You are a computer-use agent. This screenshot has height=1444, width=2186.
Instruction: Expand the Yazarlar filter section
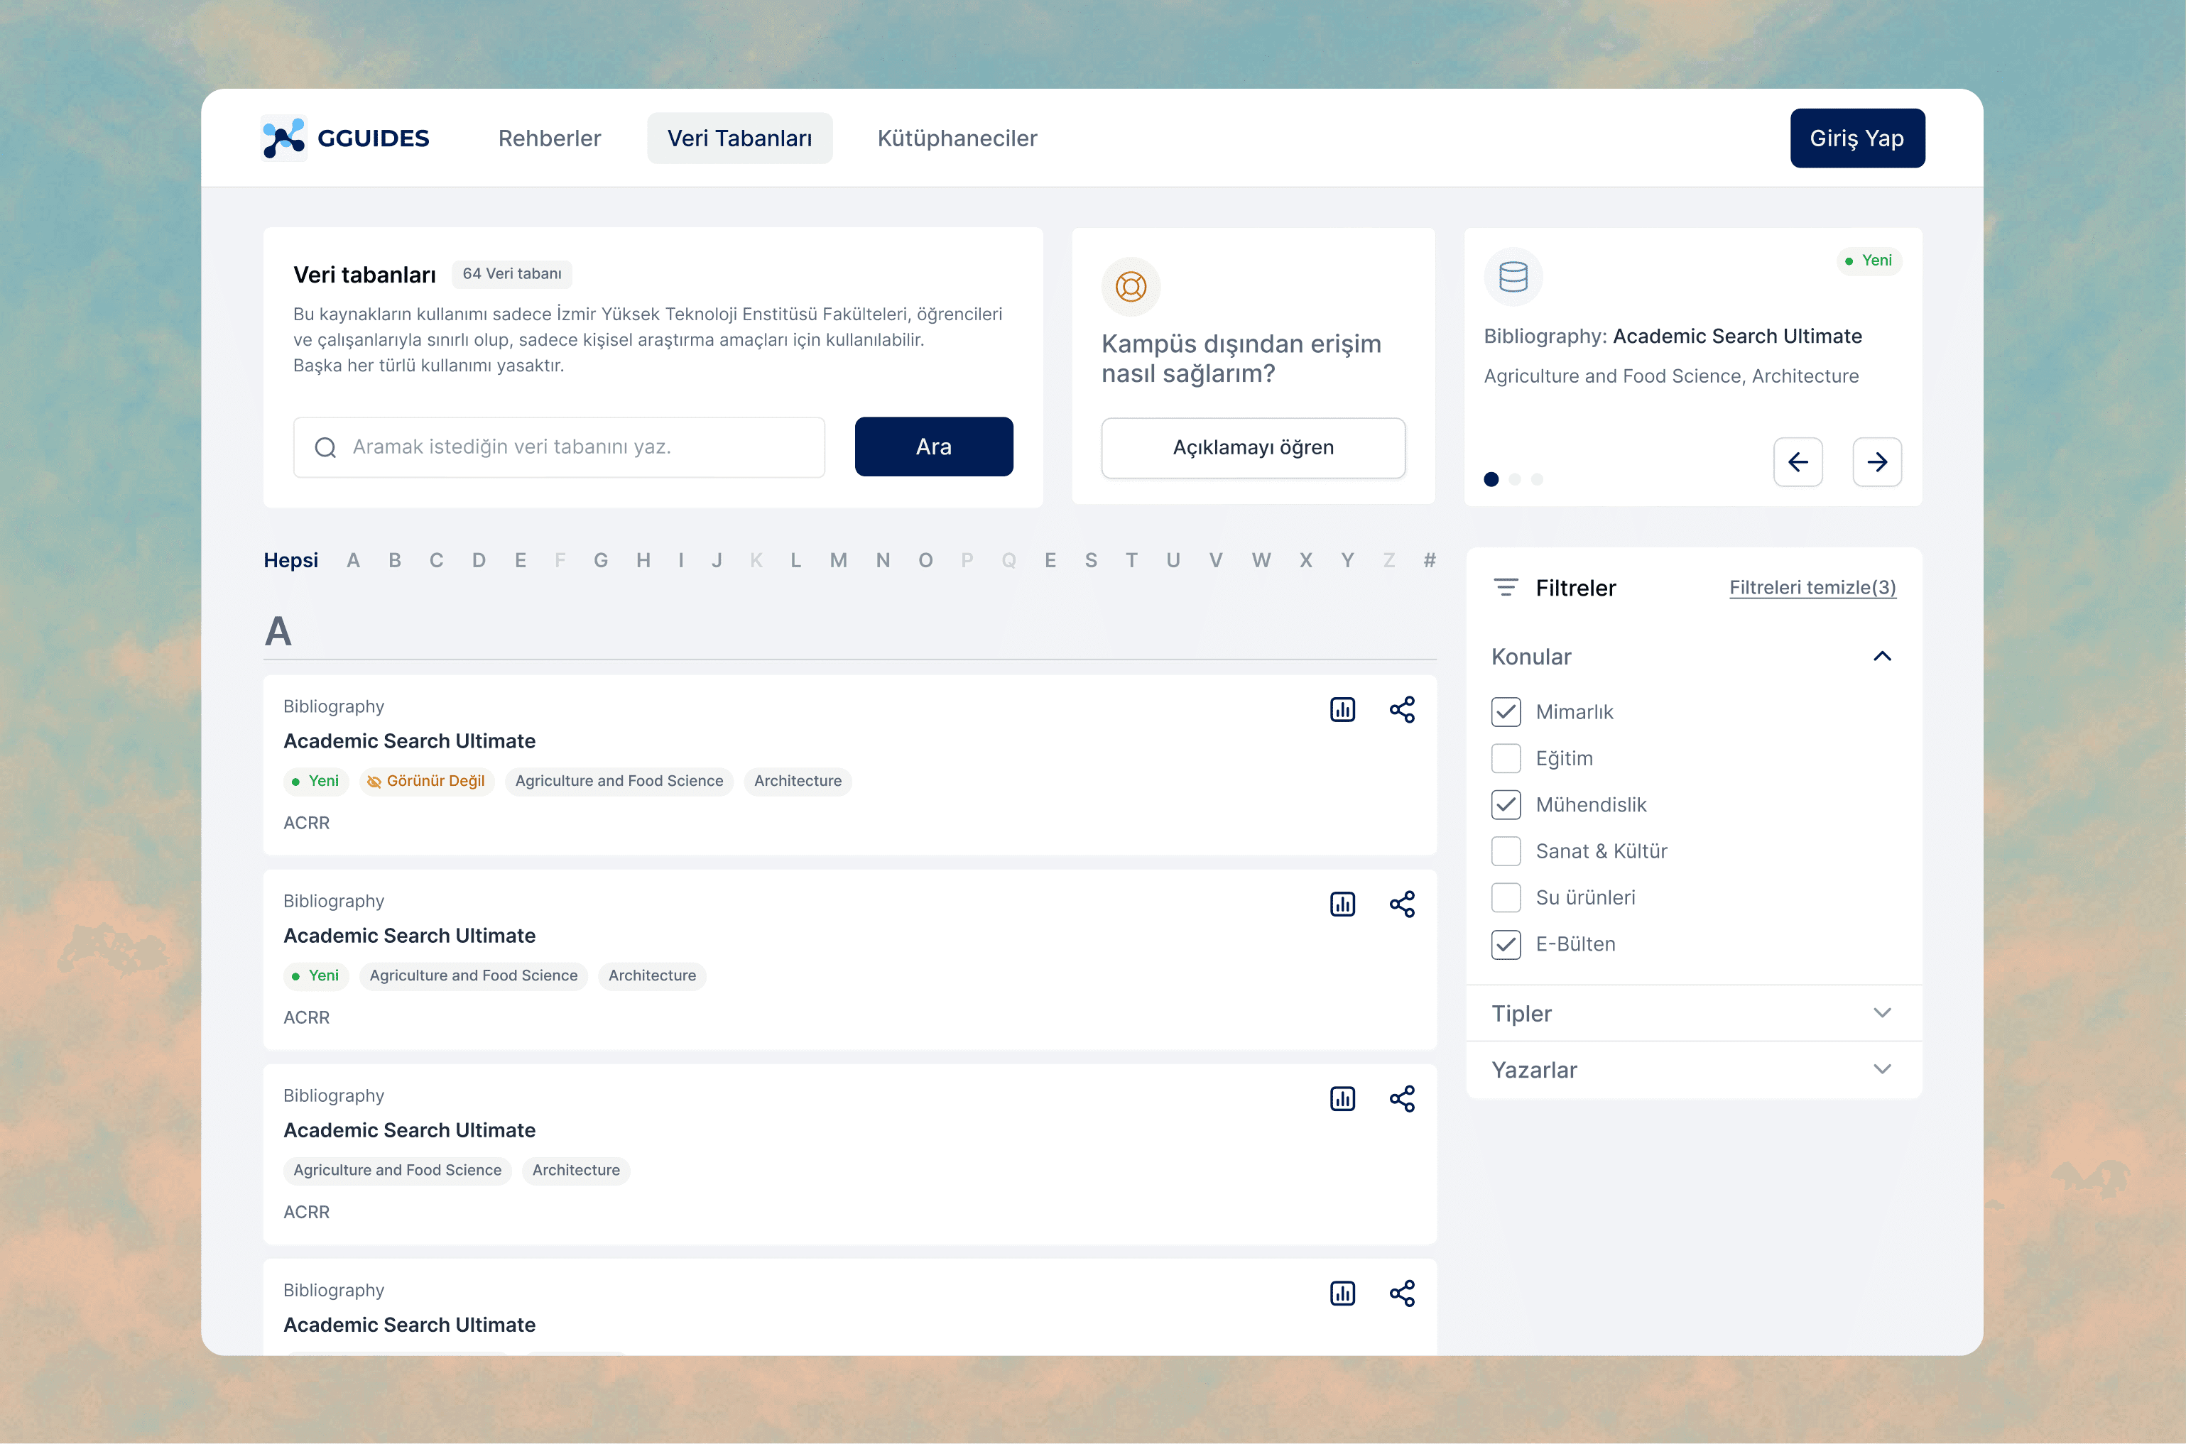click(1882, 1069)
